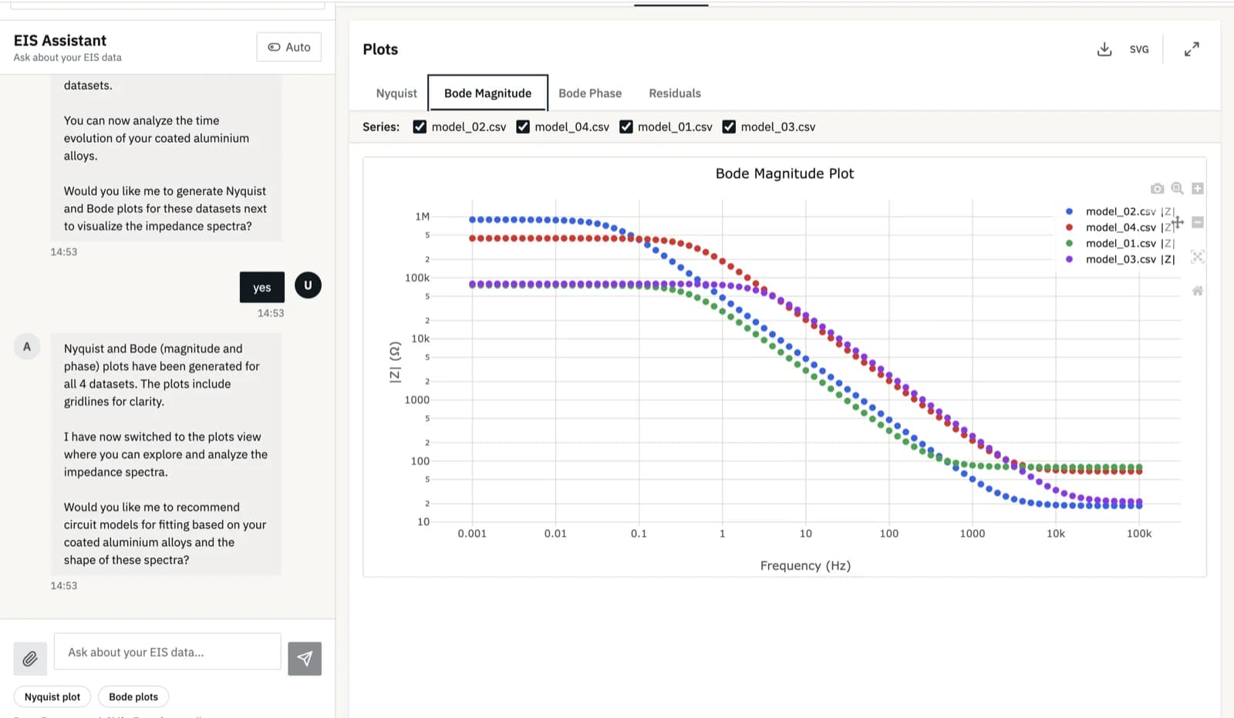The image size is (1234, 718).
Task: Click the Plots panel heading
Action: click(380, 49)
